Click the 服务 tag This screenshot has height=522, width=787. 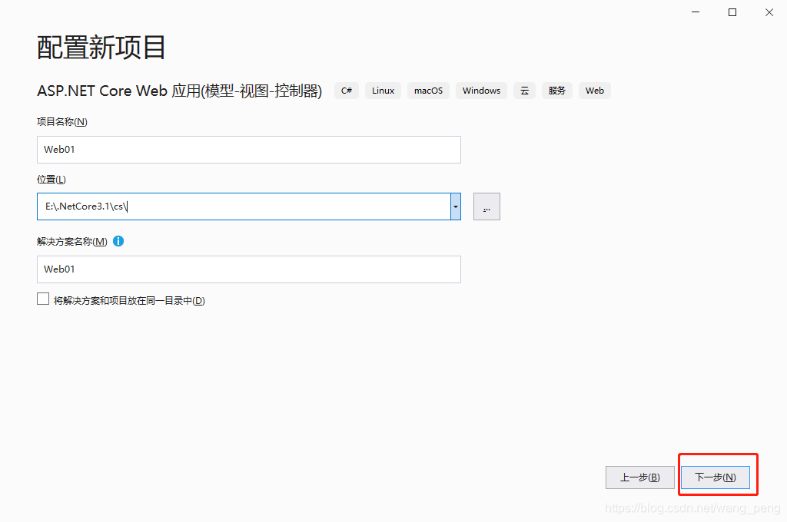point(557,91)
